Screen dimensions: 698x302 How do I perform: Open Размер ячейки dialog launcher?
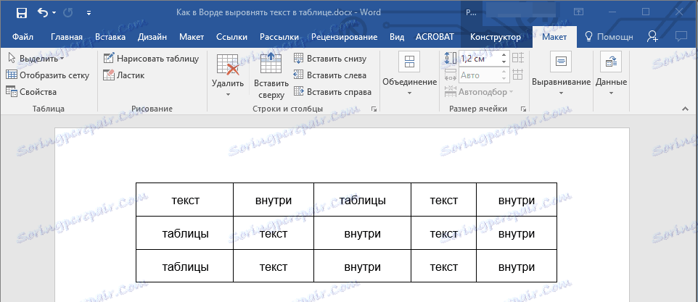coord(524,109)
